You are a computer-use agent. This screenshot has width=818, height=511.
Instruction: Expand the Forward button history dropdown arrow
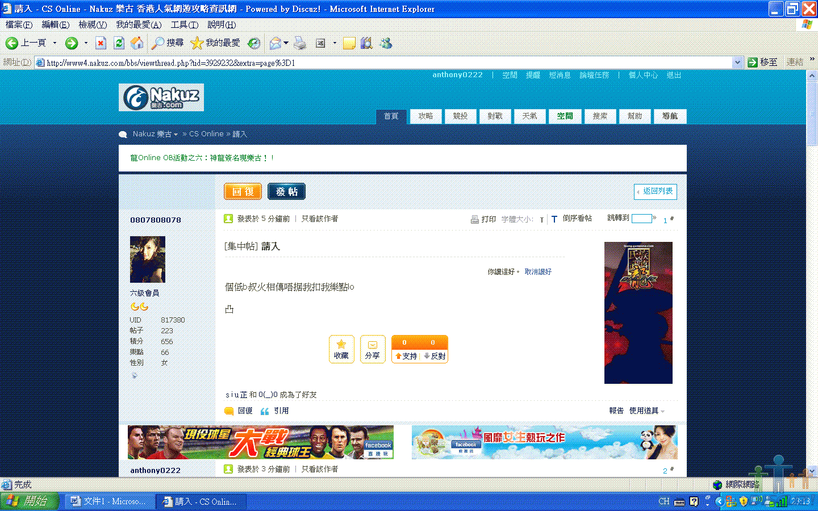click(86, 43)
